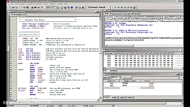Screen dimensions: 190x107
Task: Open the Project menu
Action: click(x=22, y=4)
